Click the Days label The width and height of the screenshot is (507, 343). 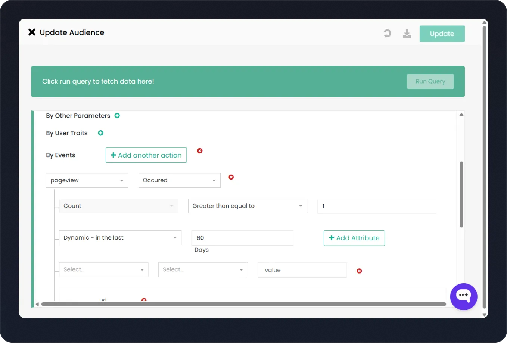coord(202,250)
